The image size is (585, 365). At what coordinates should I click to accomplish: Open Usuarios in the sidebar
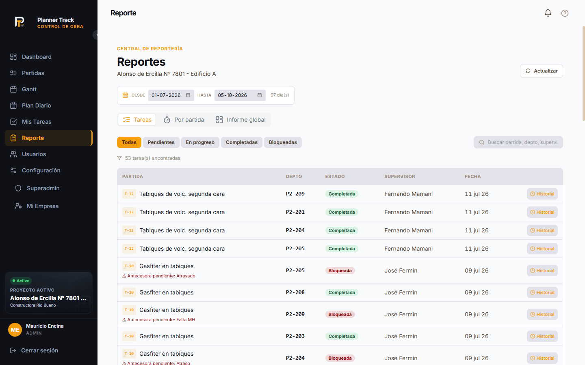[49, 154]
